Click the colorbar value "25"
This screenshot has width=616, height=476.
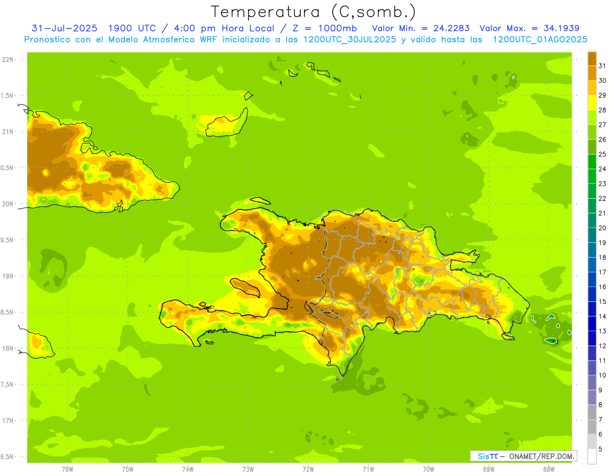pyautogui.click(x=602, y=154)
